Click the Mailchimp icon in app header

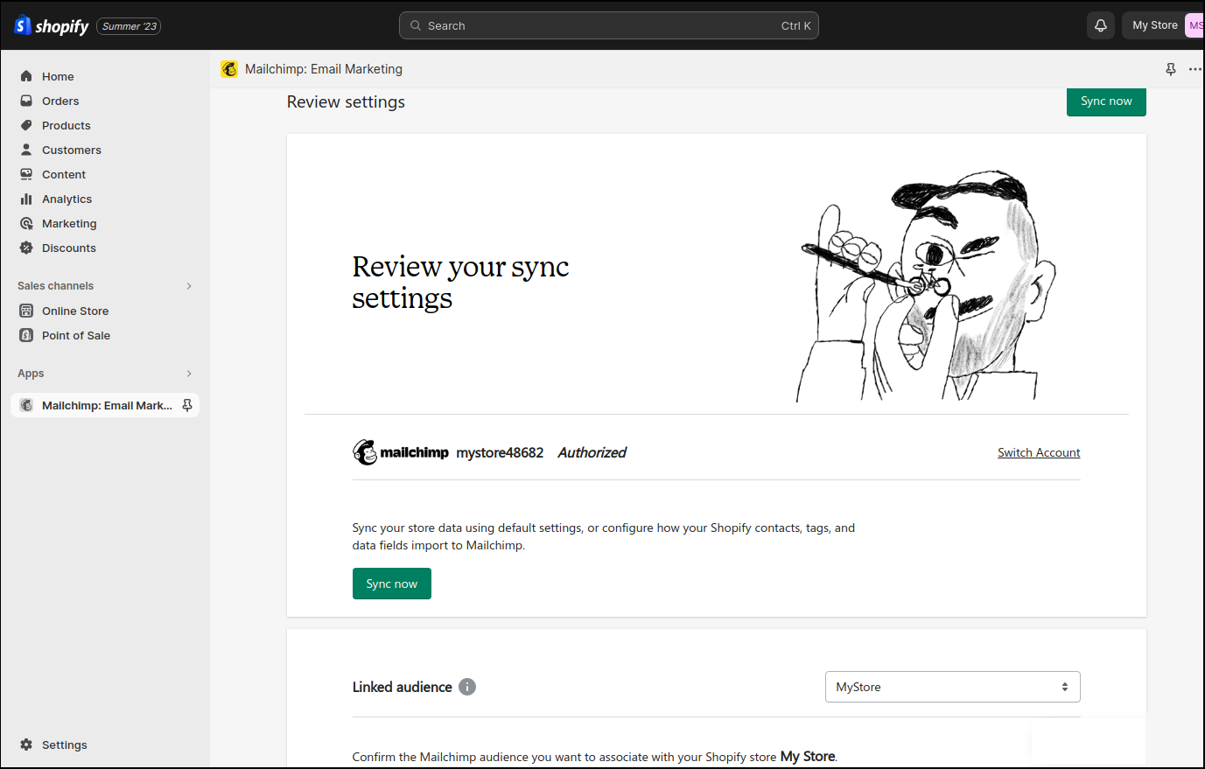(229, 69)
